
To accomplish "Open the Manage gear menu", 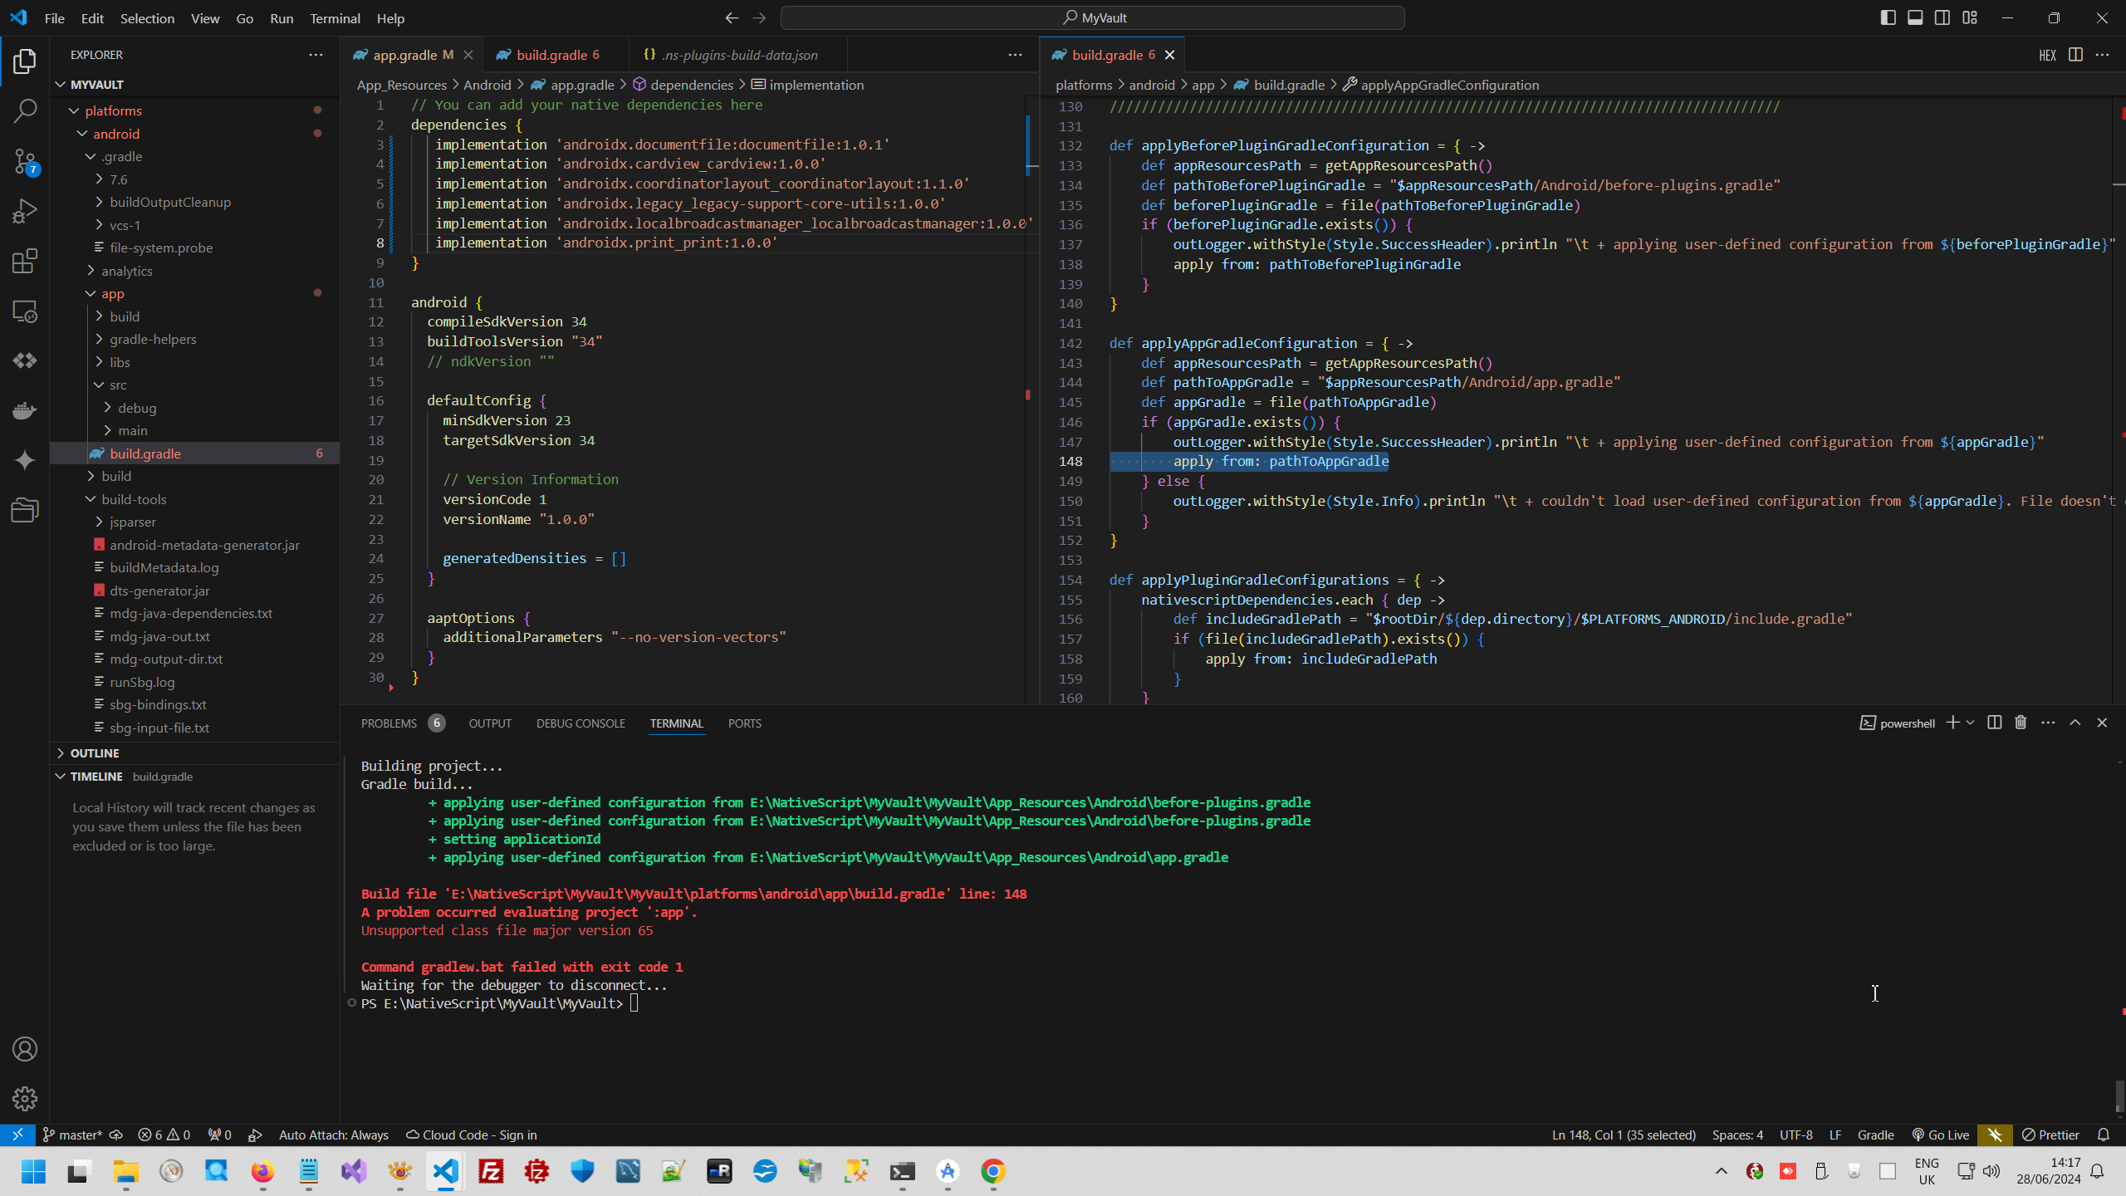I will pos(25,1098).
